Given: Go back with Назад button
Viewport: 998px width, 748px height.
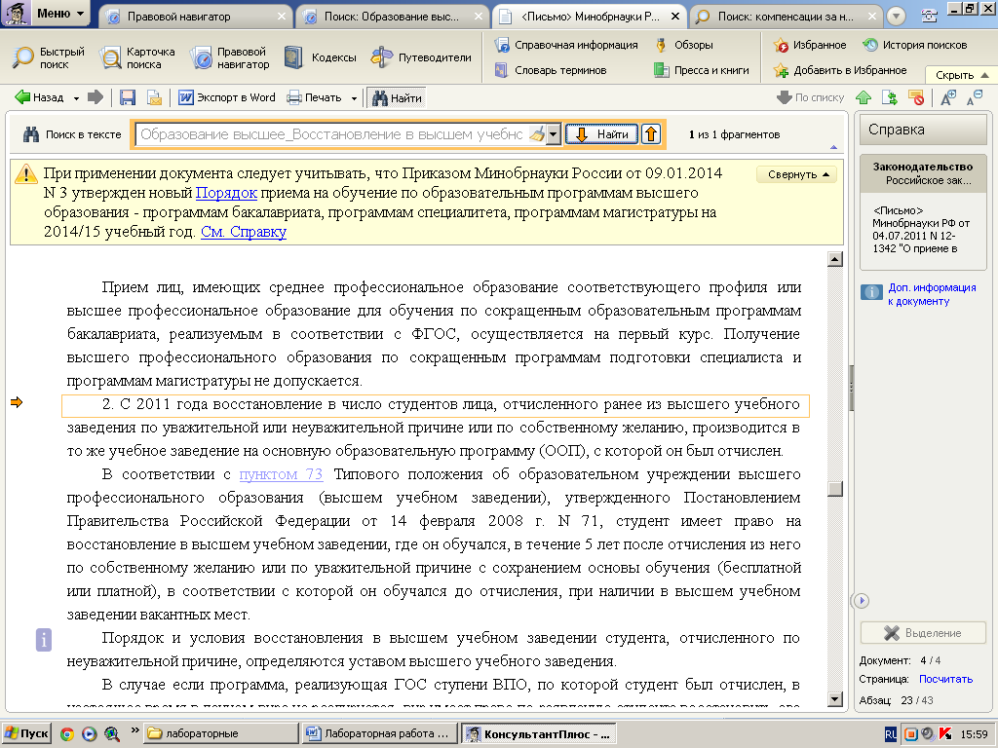Looking at the screenshot, I should 39,97.
